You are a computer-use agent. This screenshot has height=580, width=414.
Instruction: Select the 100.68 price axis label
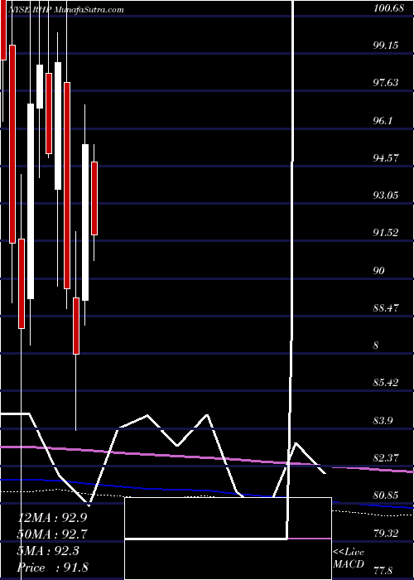(388, 7)
